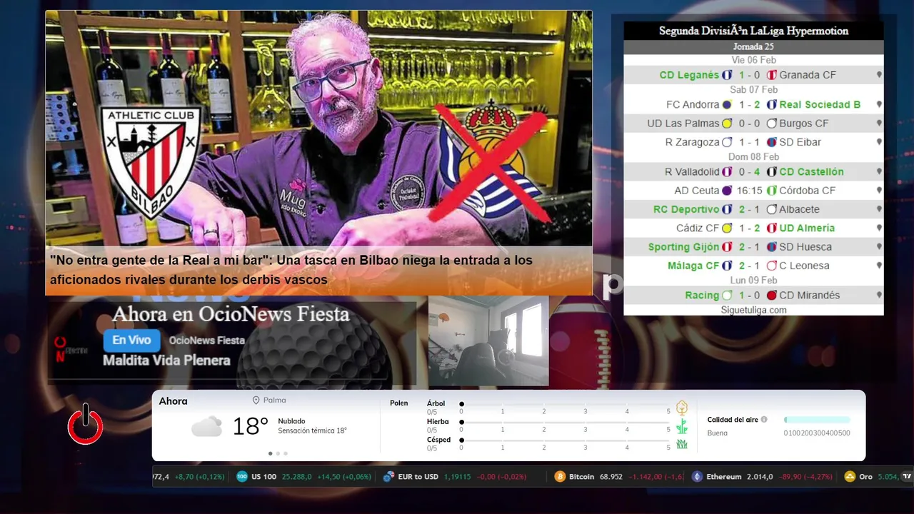Click the Hierba pollen level slider

(x=565, y=422)
